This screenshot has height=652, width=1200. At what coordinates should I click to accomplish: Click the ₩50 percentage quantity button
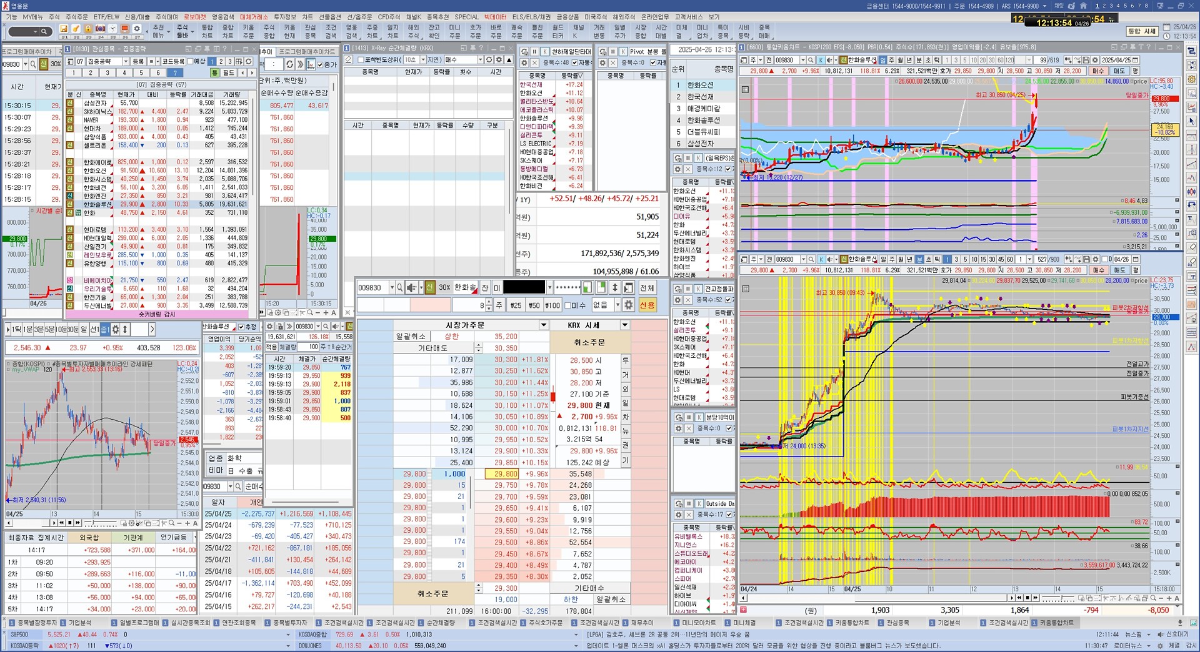pyautogui.click(x=534, y=305)
